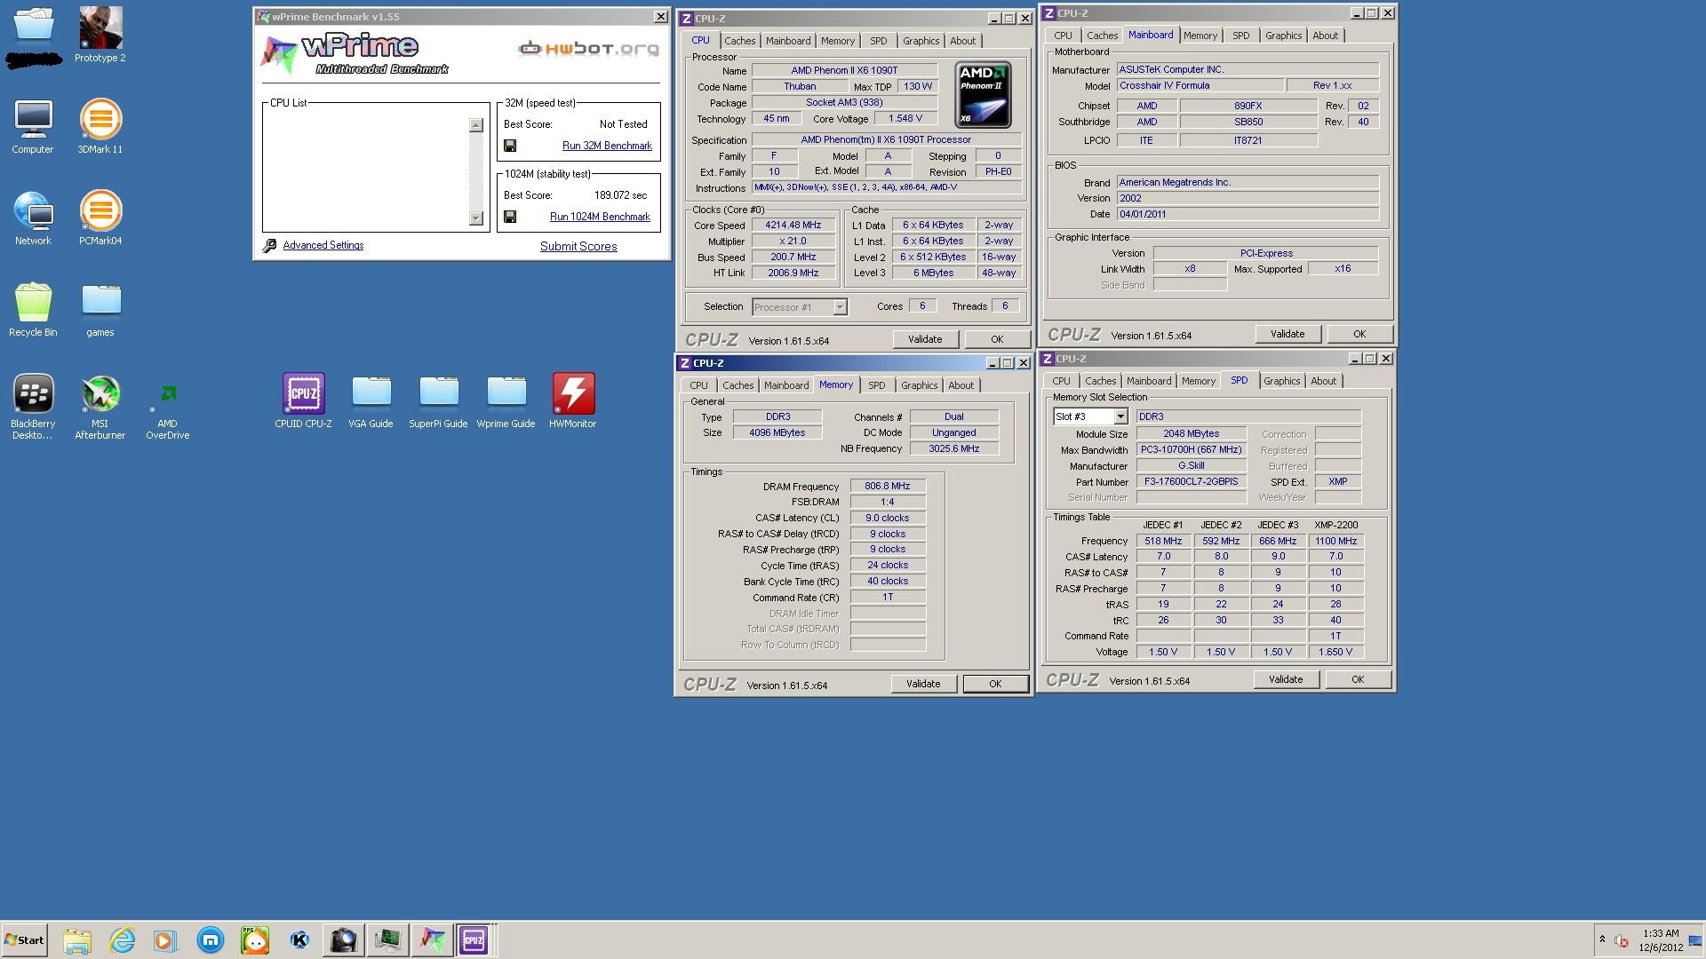Viewport: 1706px width, 959px height.
Task: Open the Slot #3 memory slot dropdown
Action: point(1120,416)
